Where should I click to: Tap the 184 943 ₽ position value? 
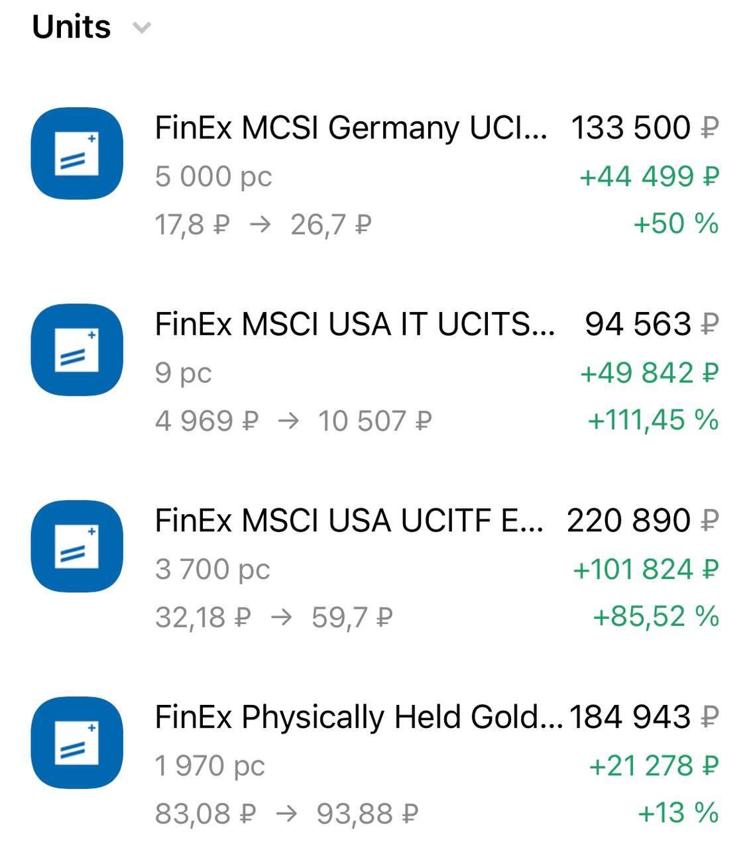click(x=644, y=717)
